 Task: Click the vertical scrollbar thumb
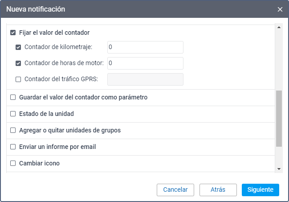(279, 118)
